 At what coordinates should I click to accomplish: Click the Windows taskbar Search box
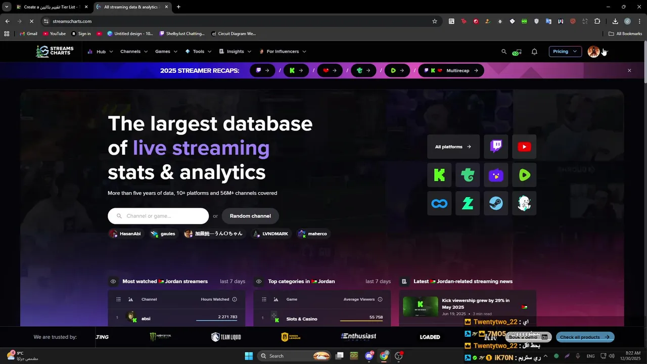click(x=294, y=356)
